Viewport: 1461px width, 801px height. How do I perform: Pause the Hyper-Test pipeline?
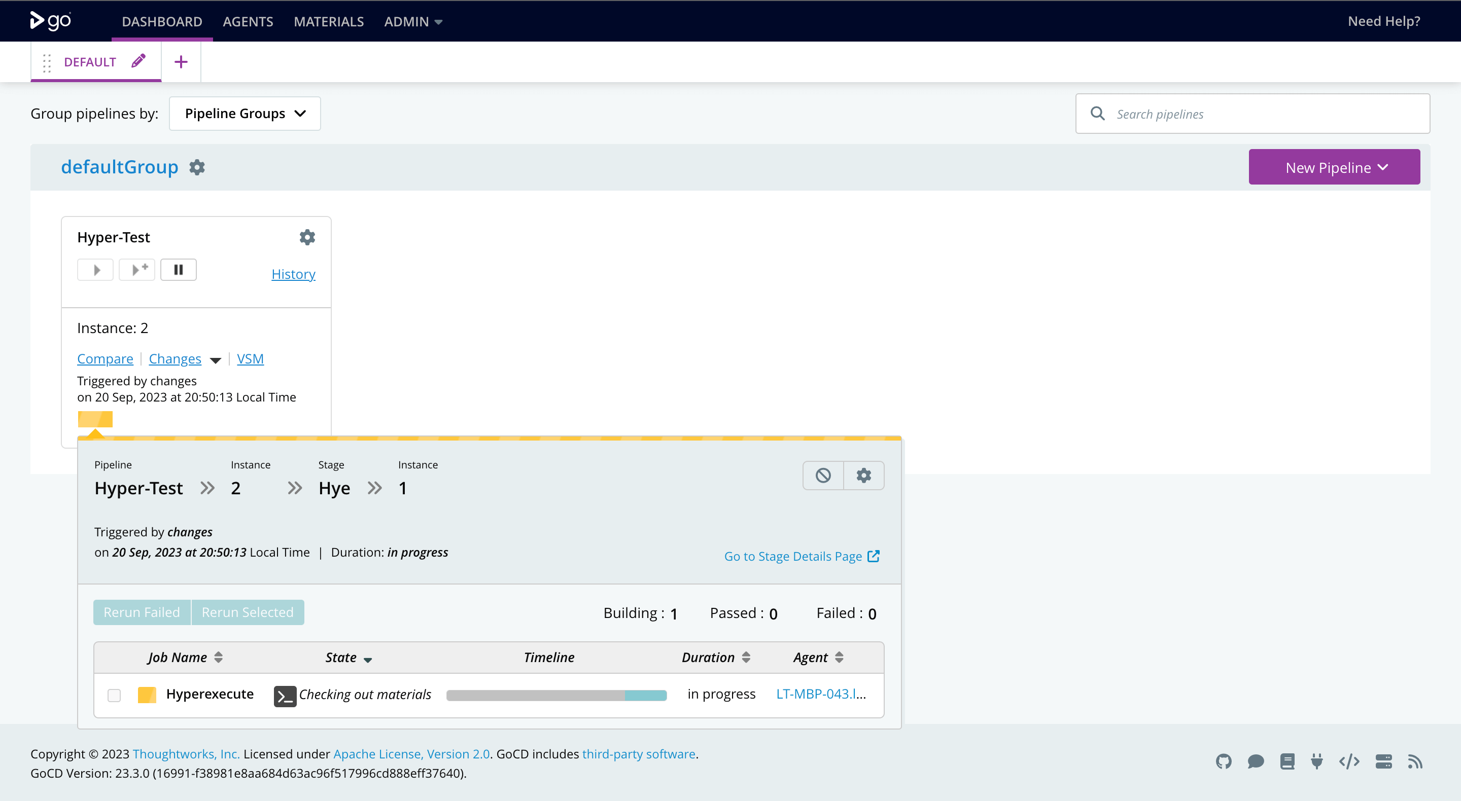tap(178, 270)
